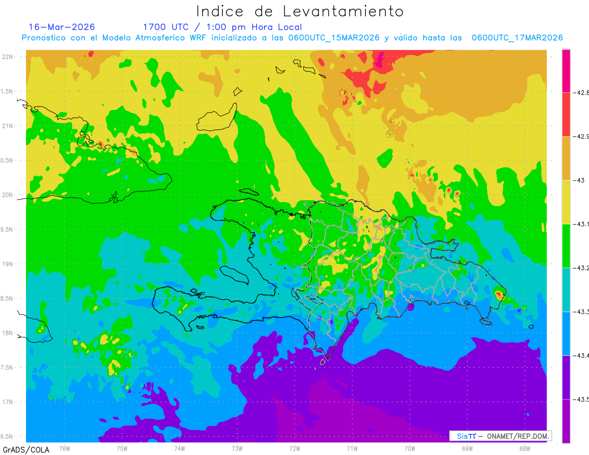Viewport: 589px width, 455px height.
Task: Click the title "Indice de Levantamiento"
Action: [x=300, y=11]
